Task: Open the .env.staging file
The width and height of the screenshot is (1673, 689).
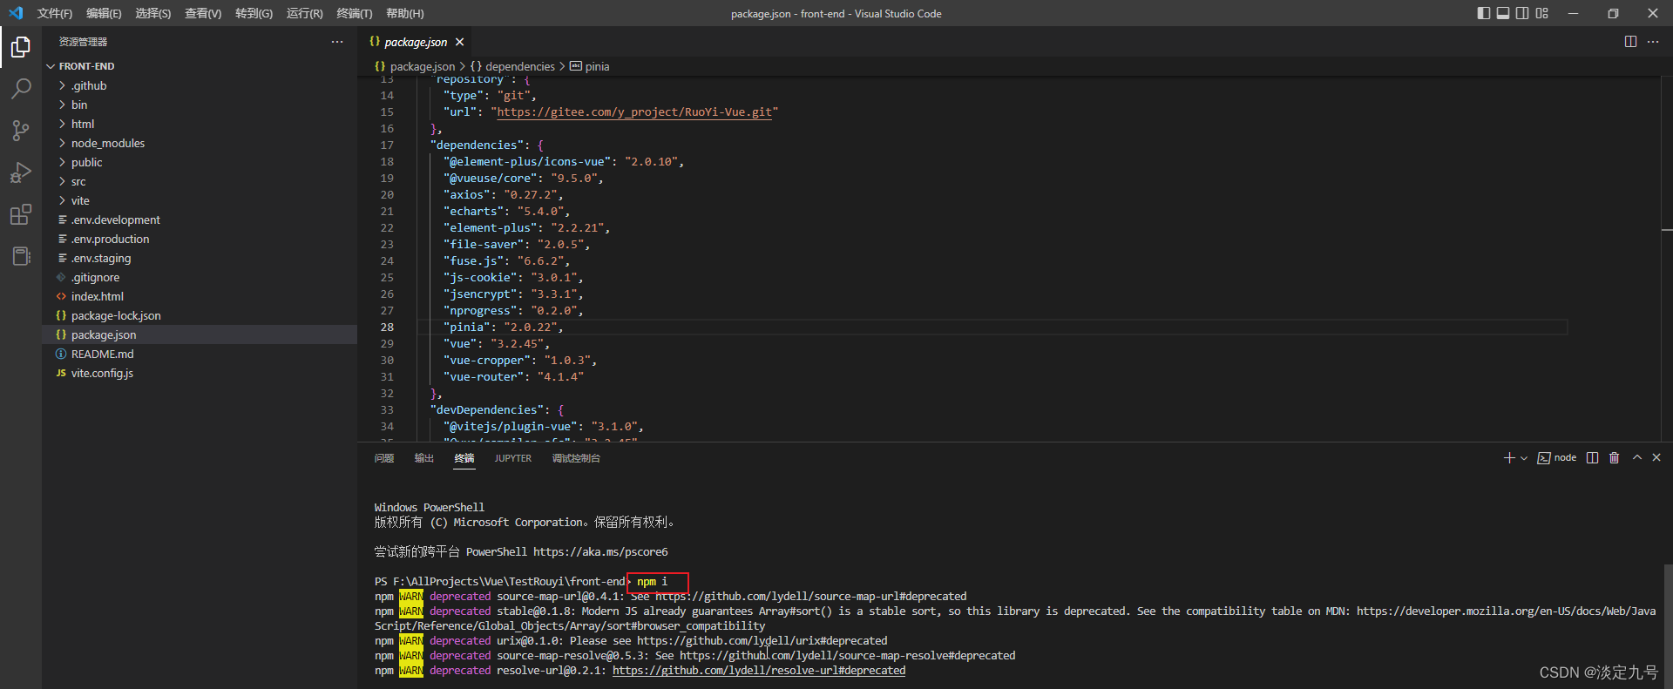Action: tap(200, 258)
